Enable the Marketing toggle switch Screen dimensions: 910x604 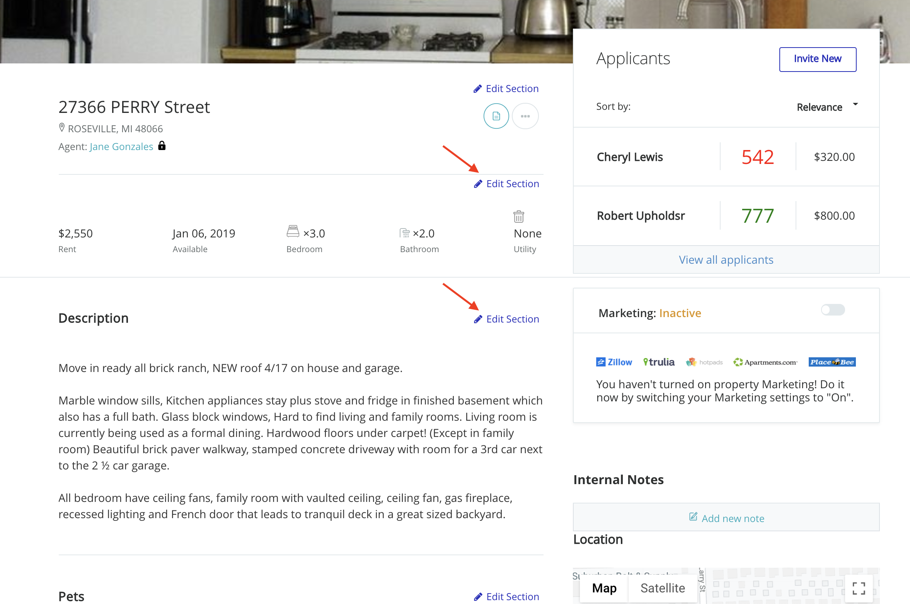pos(833,310)
